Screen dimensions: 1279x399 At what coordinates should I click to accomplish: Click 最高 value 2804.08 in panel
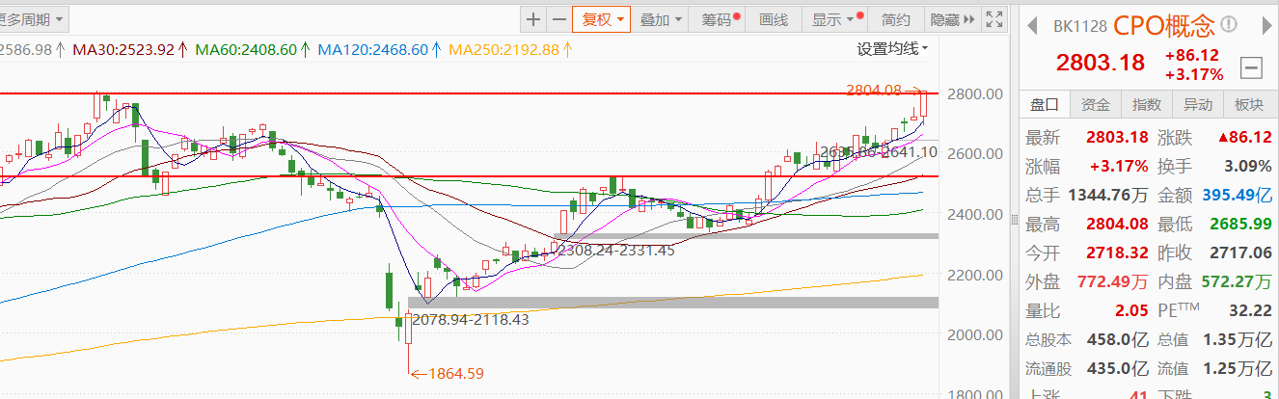pyautogui.click(x=1117, y=224)
